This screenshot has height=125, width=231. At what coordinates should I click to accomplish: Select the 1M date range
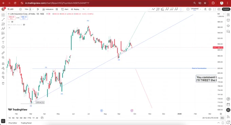tap(17, 118)
